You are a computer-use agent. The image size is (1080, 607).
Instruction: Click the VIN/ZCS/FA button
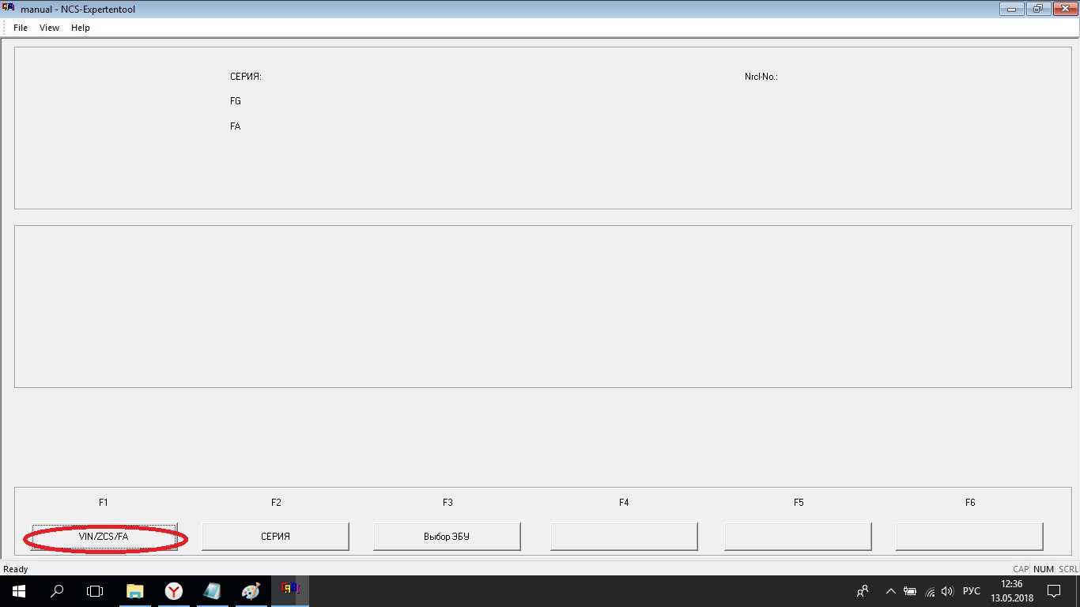click(x=104, y=537)
